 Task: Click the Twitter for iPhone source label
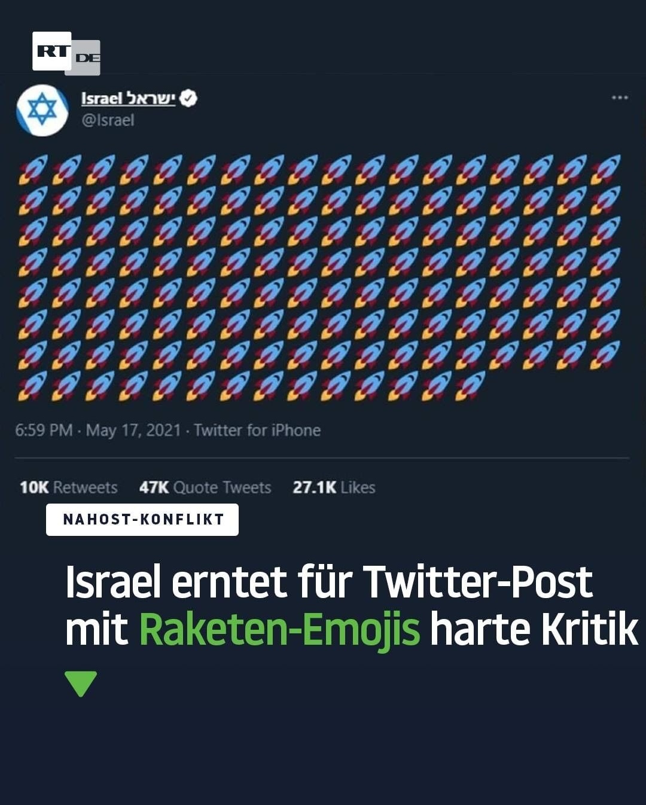tap(257, 431)
